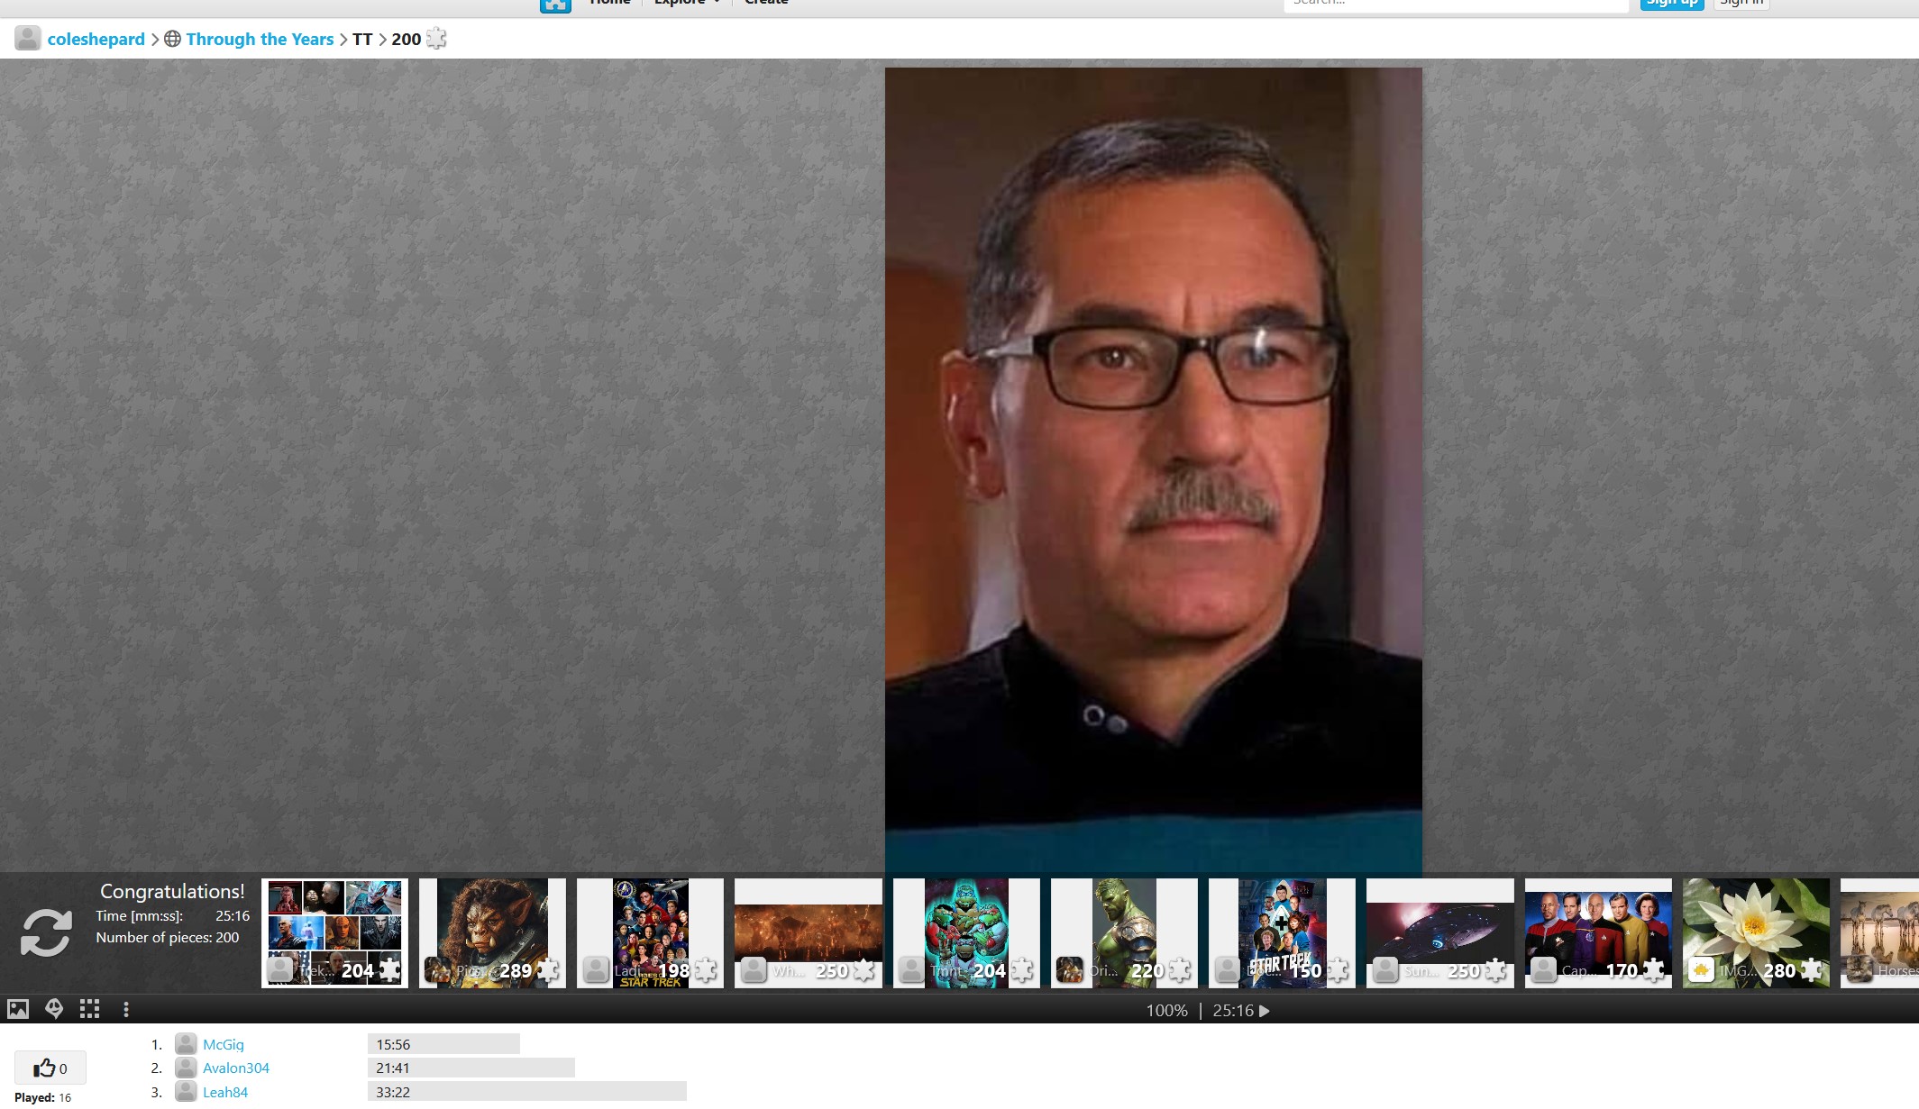Expand the Explore menu dropdown

(x=687, y=3)
